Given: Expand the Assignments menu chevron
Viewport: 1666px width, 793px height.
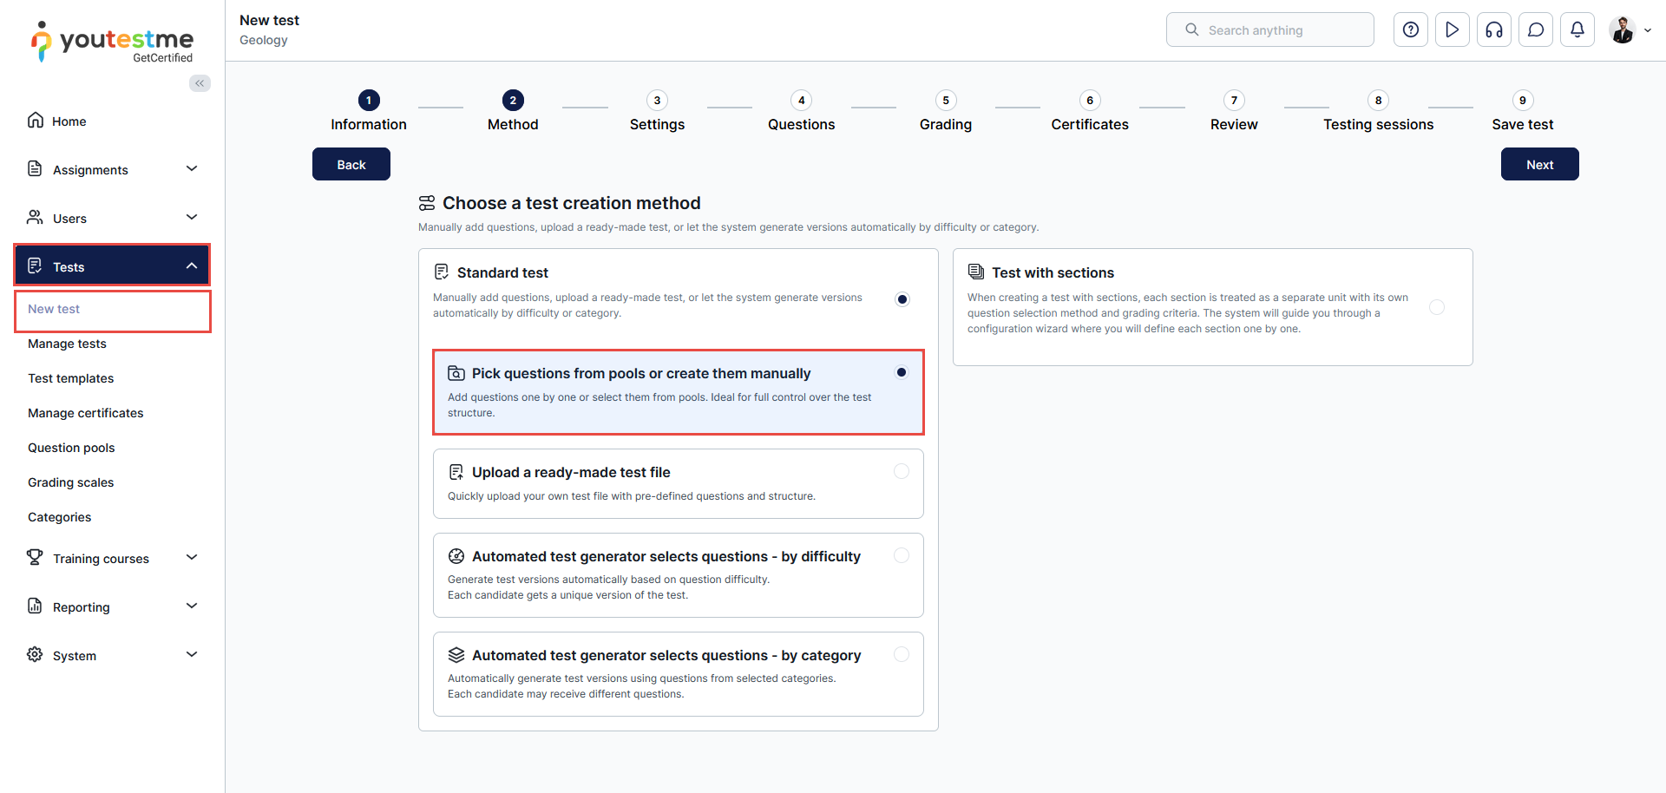Looking at the screenshot, I should coord(192,169).
